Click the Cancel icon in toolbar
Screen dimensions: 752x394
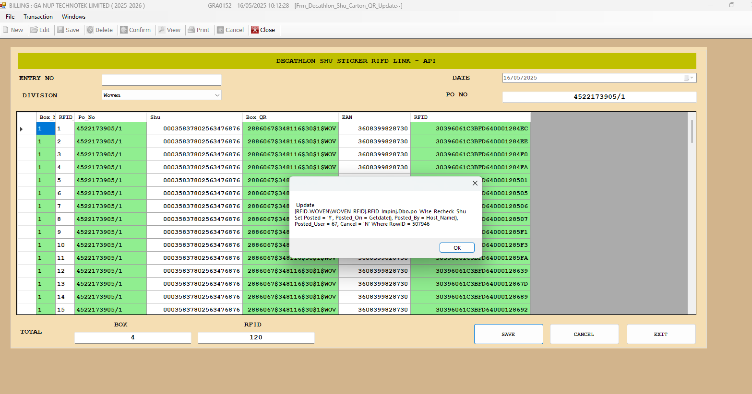click(x=221, y=30)
